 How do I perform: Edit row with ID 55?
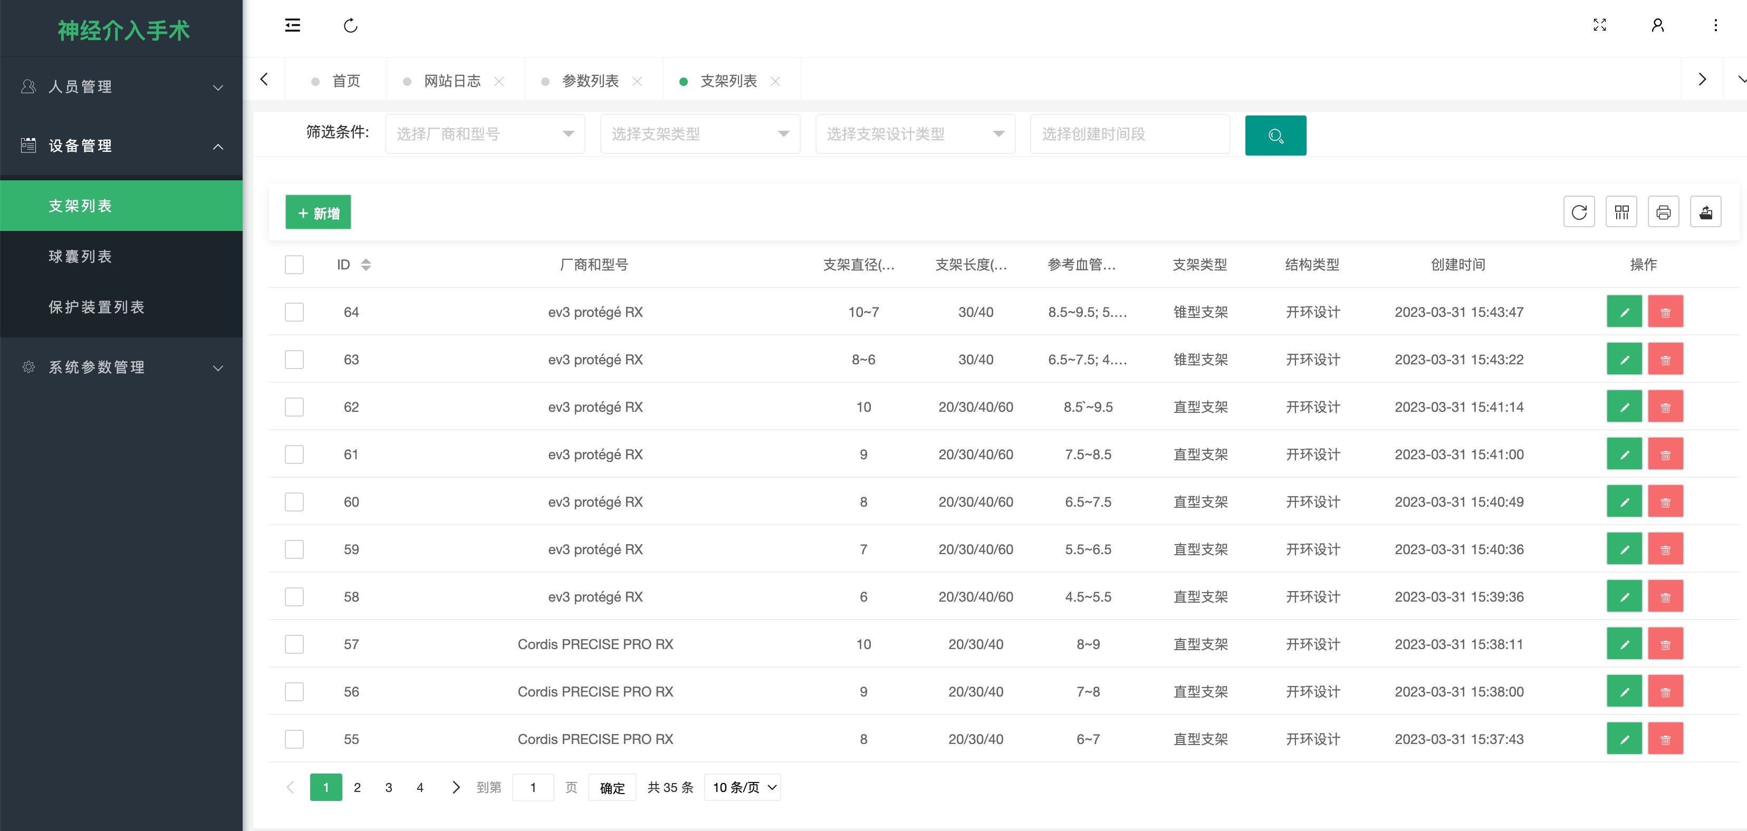tap(1624, 739)
